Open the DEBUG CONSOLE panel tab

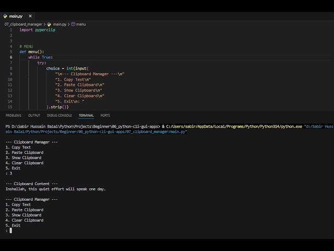(59, 116)
